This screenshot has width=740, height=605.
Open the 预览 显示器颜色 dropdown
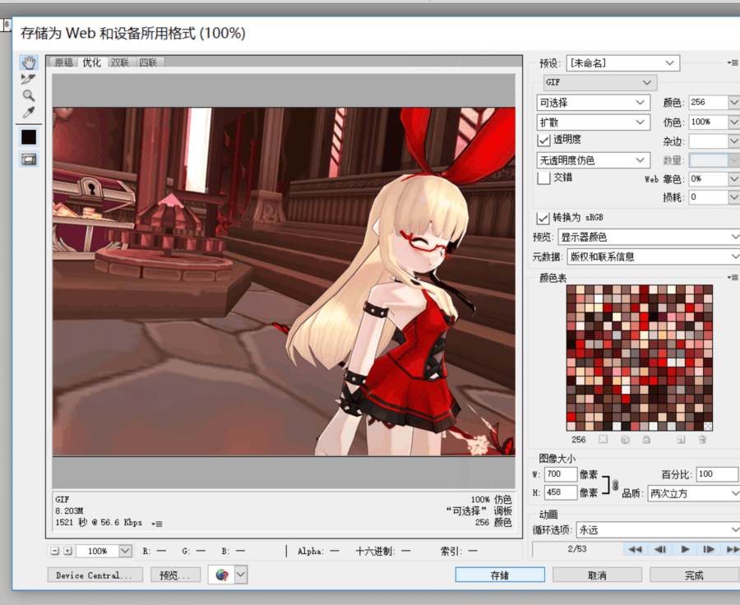649,237
